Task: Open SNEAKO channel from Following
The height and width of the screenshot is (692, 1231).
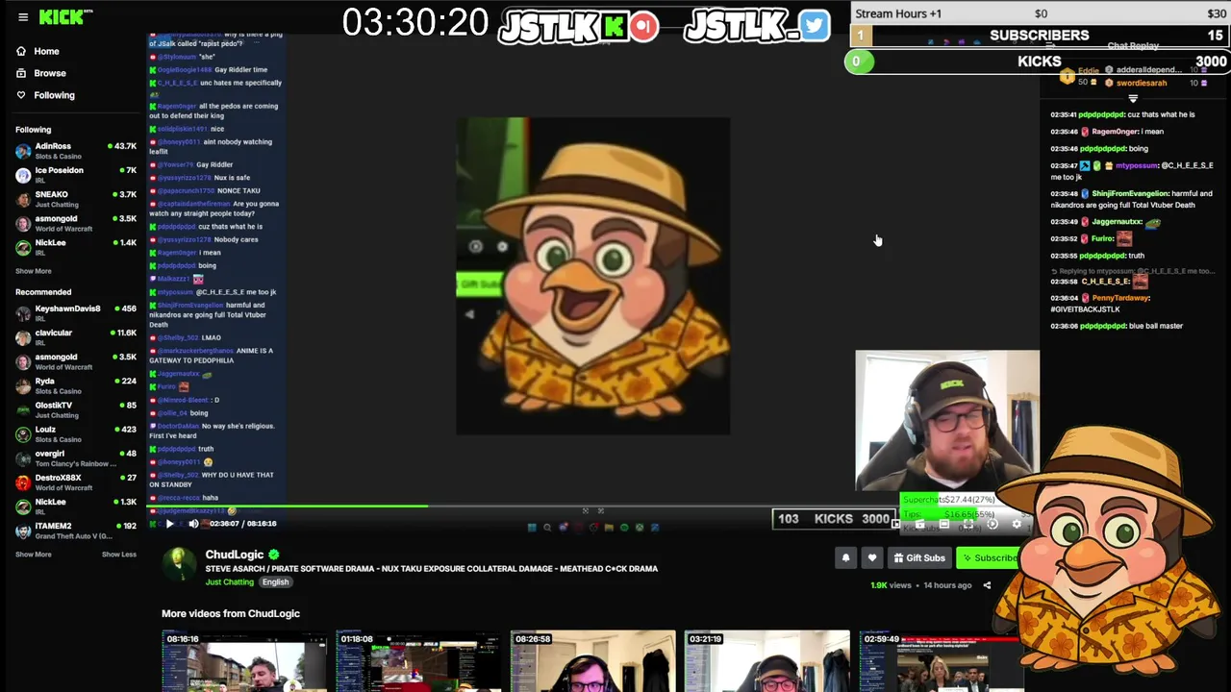Action: 75,199
